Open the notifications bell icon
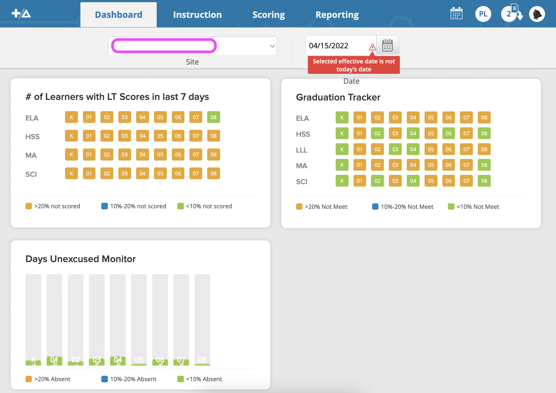 pyautogui.click(x=537, y=14)
